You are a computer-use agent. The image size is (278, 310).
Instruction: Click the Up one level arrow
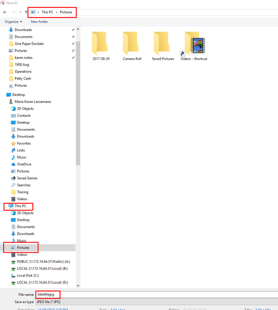click(x=26, y=12)
